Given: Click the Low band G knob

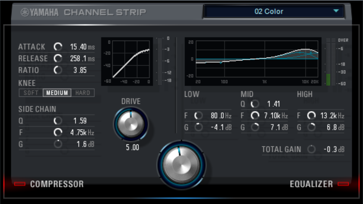Looking at the screenshot, I should [198, 127].
